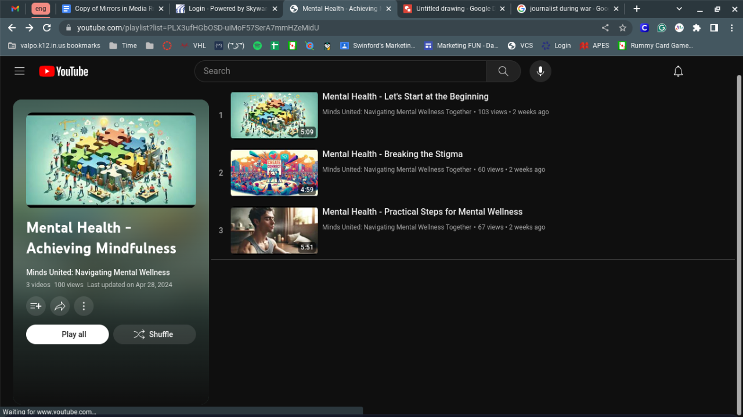Go forward with browser forward arrow
Viewport: 743px width, 417px height.
30,28
